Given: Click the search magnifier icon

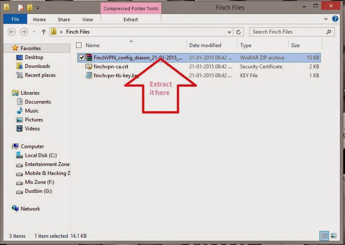Looking at the screenshot, I should click(x=329, y=32).
